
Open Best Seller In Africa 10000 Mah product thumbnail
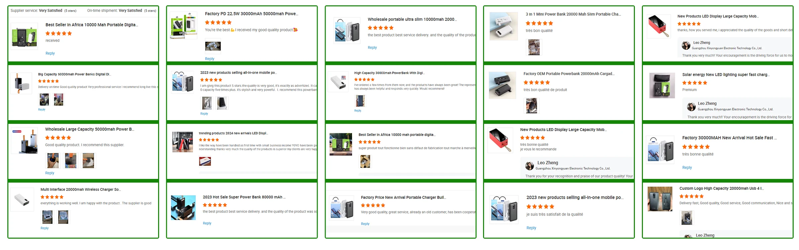tap(24, 36)
